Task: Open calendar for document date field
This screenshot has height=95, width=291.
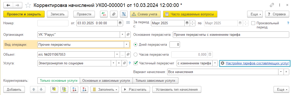Action: (x=120, y=23)
